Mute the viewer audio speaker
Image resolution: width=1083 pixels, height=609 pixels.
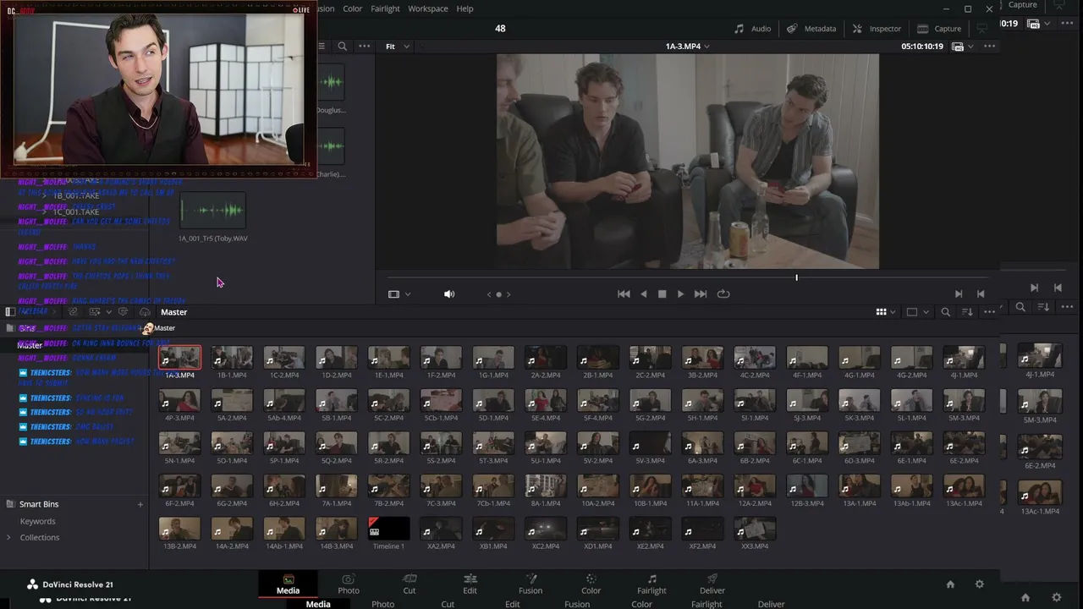tap(449, 294)
